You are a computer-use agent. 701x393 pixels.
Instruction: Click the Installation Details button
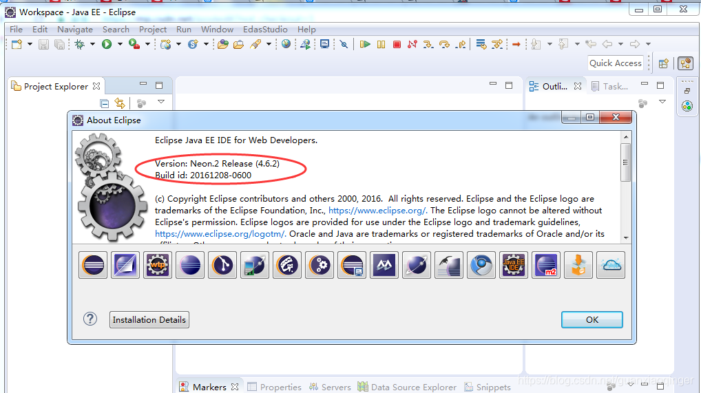pyautogui.click(x=149, y=319)
